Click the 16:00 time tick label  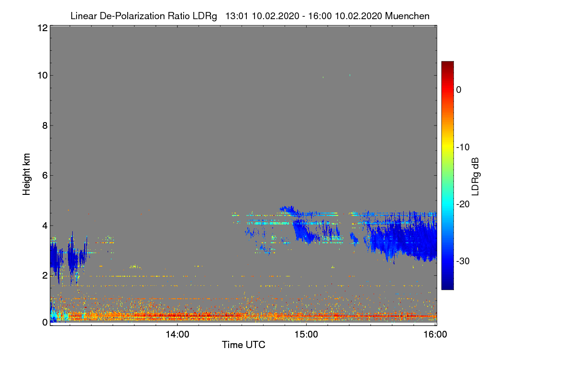435,334
